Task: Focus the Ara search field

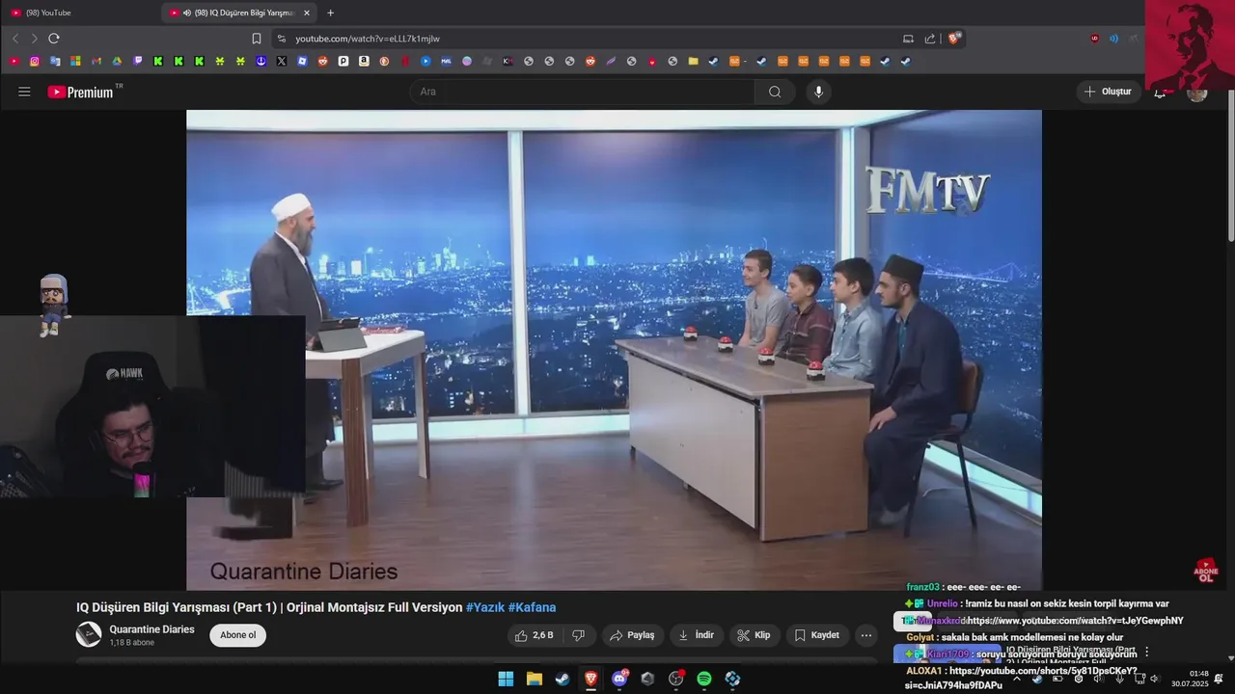Action: (583, 92)
